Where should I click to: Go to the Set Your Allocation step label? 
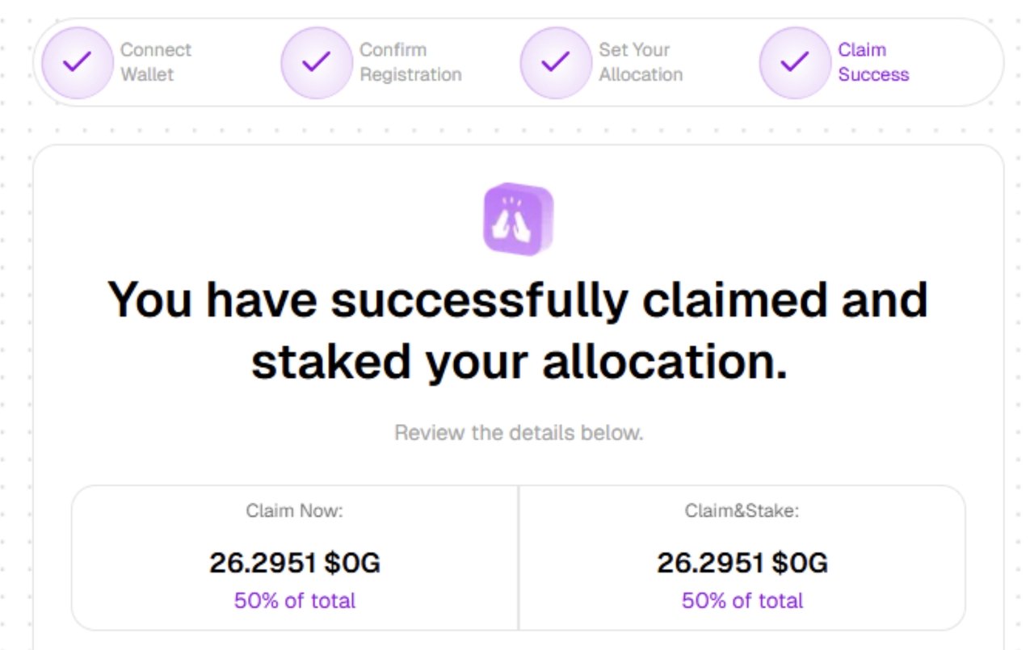point(641,62)
